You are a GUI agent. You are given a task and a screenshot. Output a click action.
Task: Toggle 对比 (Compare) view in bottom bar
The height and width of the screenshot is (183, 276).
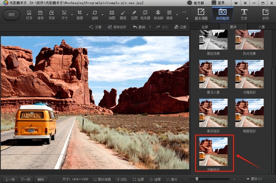click(x=121, y=179)
